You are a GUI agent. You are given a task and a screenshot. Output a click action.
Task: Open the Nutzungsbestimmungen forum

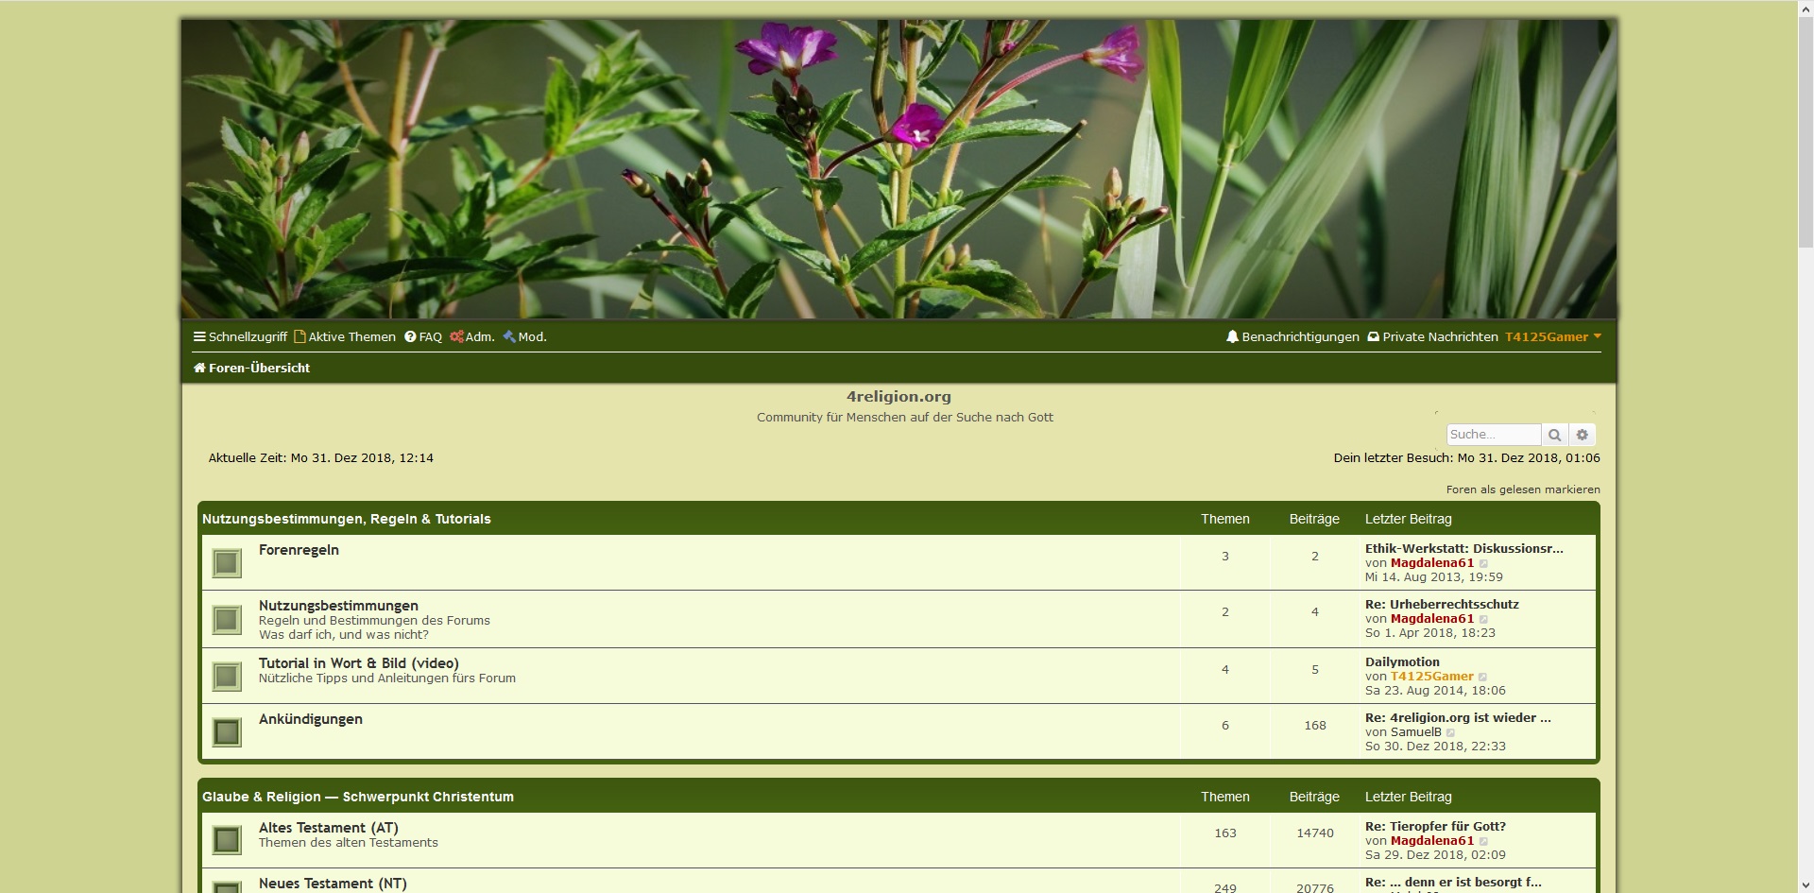tap(338, 606)
